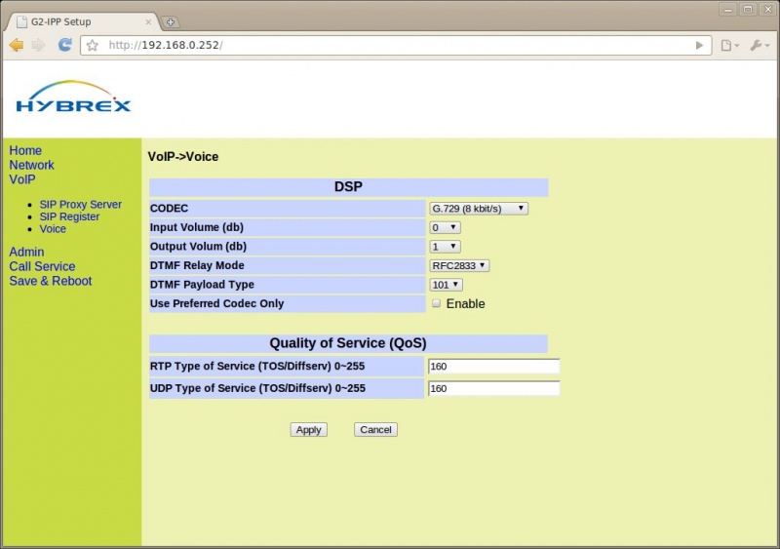Click the Hybrex logo
Image resolution: width=780 pixels, height=549 pixels.
73,97
